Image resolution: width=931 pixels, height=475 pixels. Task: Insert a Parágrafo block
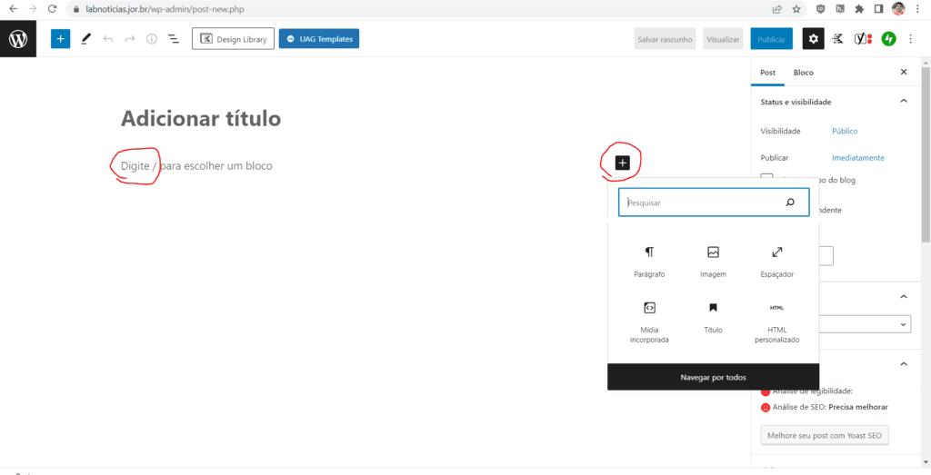click(x=649, y=262)
